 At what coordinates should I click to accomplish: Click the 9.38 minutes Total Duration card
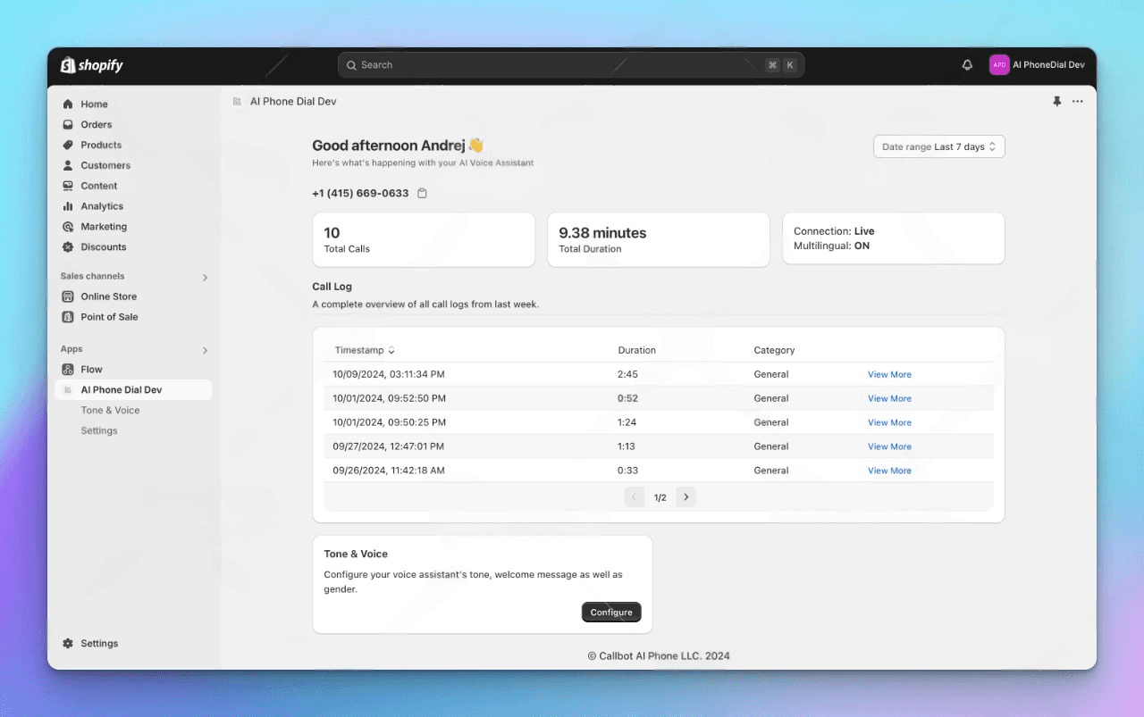pos(659,239)
